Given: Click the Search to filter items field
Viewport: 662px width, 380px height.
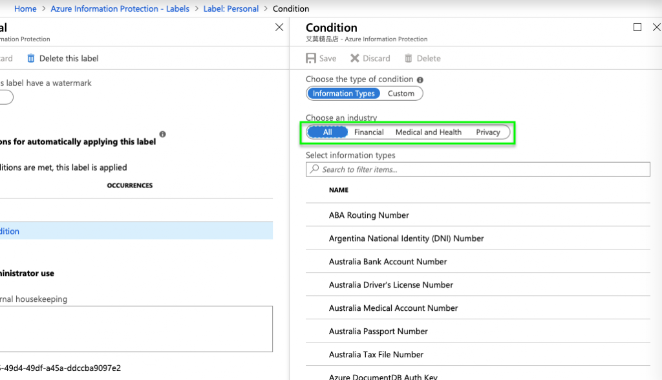Looking at the screenshot, I should point(478,169).
